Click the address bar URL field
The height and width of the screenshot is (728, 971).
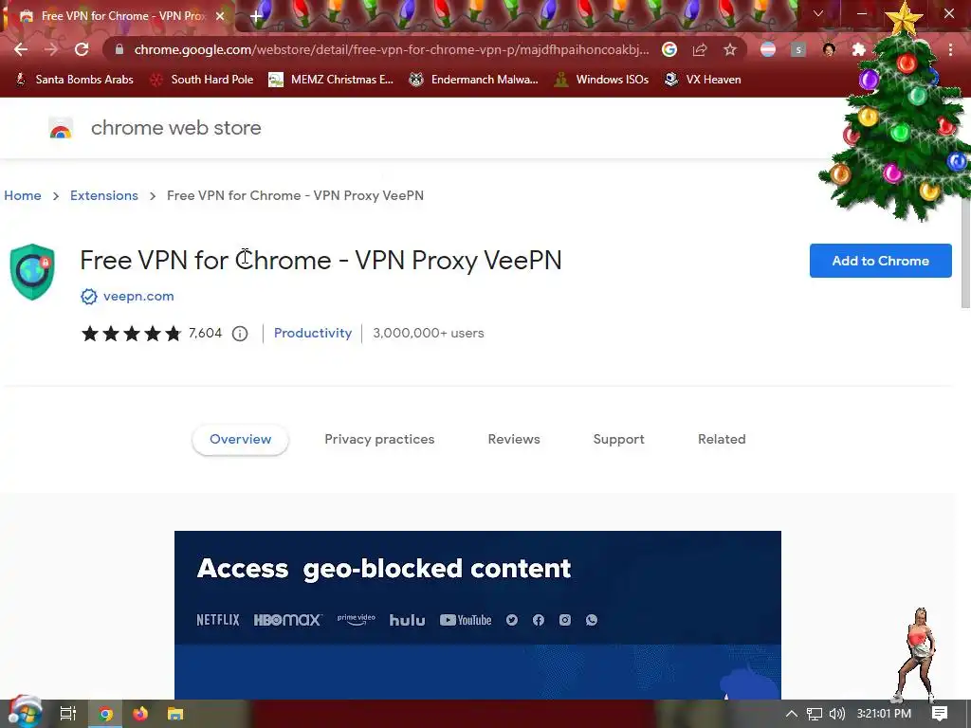point(392,49)
